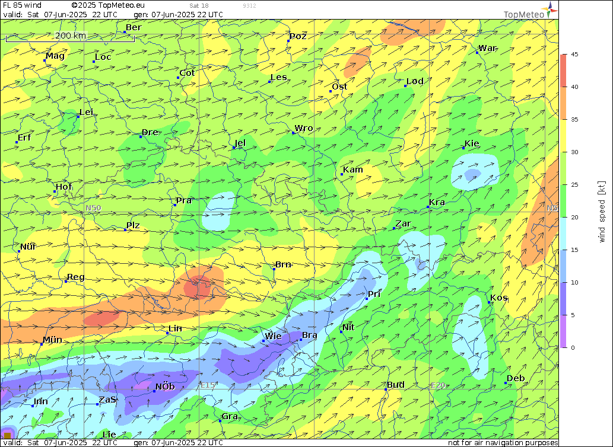Click 'not for air navigation purposes' notice
Image resolution: width=613 pixels, height=447 pixels.
point(503,443)
